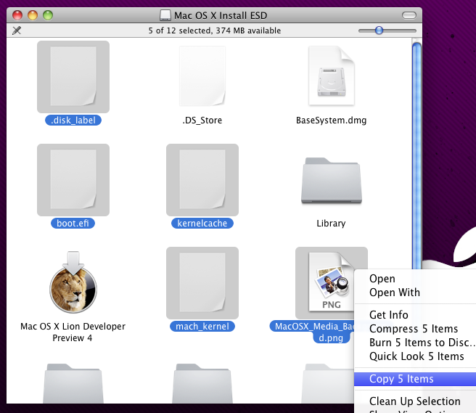Click the .disk_label file name label
Image resolution: width=476 pixels, height=413 pixels.
(73, 120)
